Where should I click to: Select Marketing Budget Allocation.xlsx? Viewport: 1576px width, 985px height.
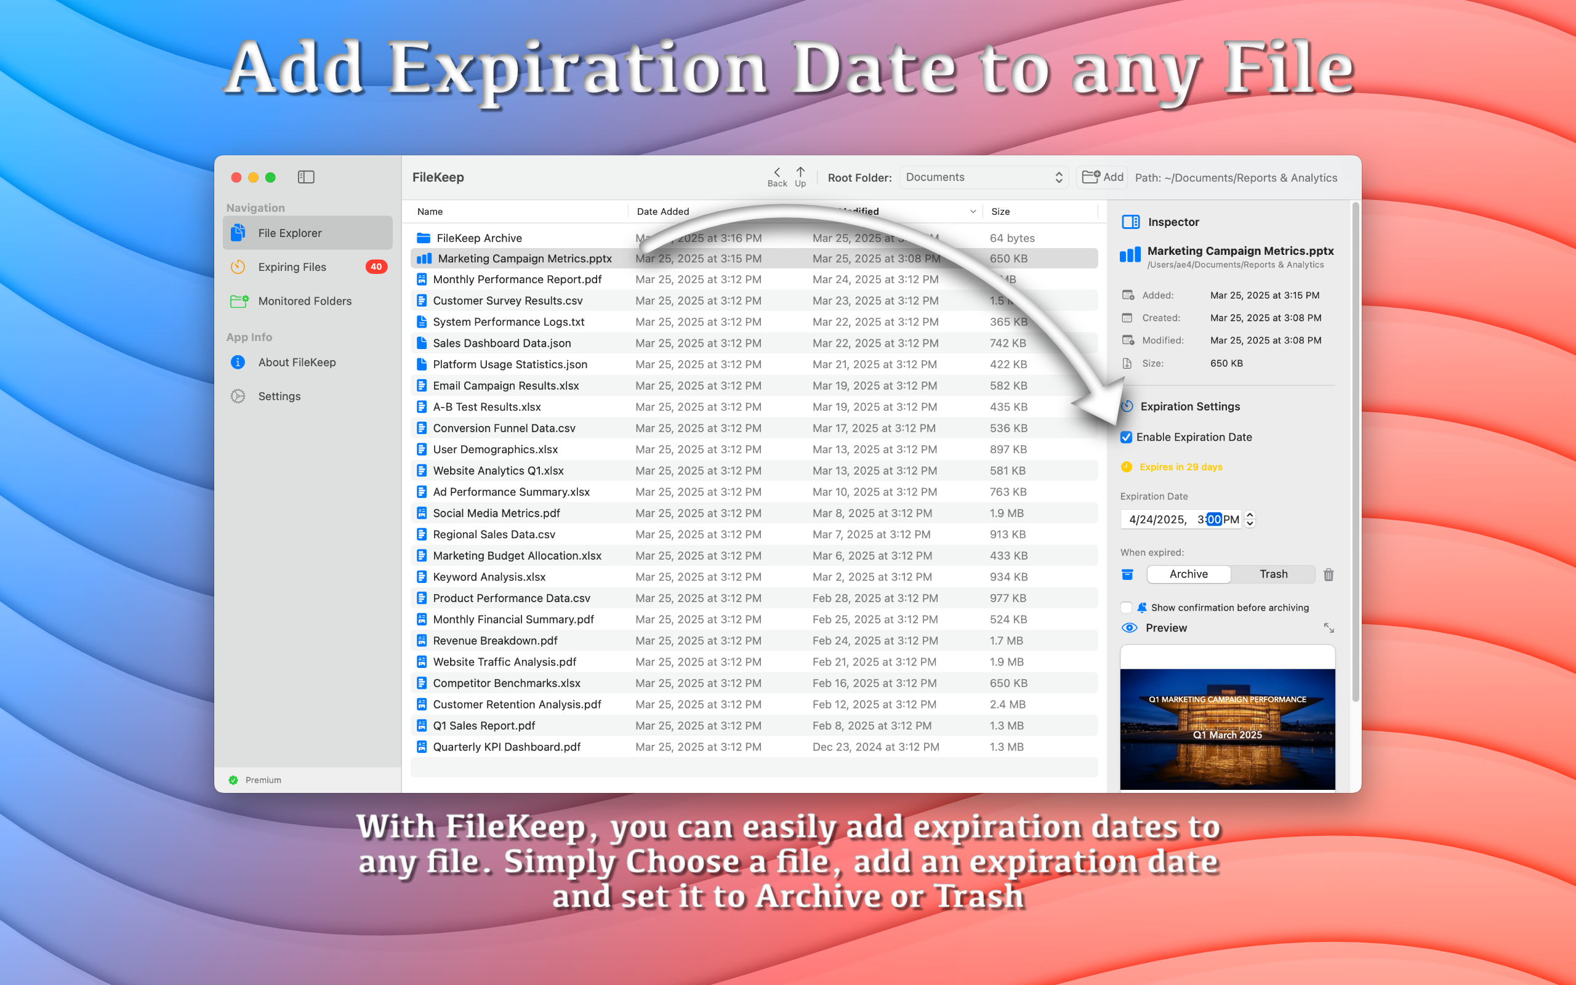754,556
